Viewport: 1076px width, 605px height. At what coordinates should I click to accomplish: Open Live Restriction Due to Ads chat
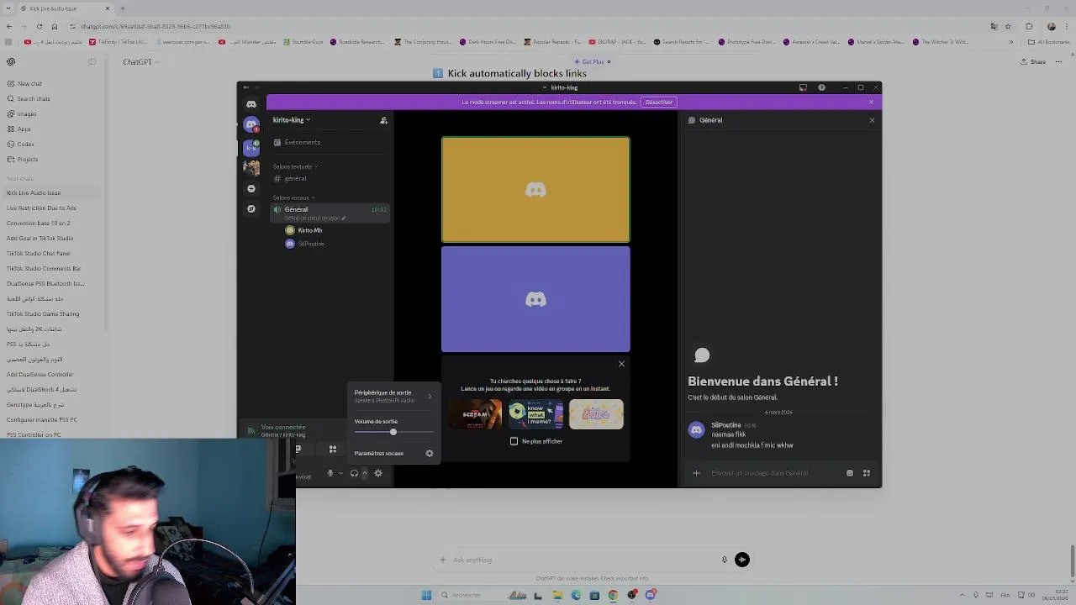point(52,208)
